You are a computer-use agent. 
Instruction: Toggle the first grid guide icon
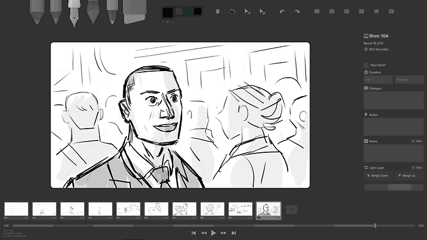pos(317,11)
